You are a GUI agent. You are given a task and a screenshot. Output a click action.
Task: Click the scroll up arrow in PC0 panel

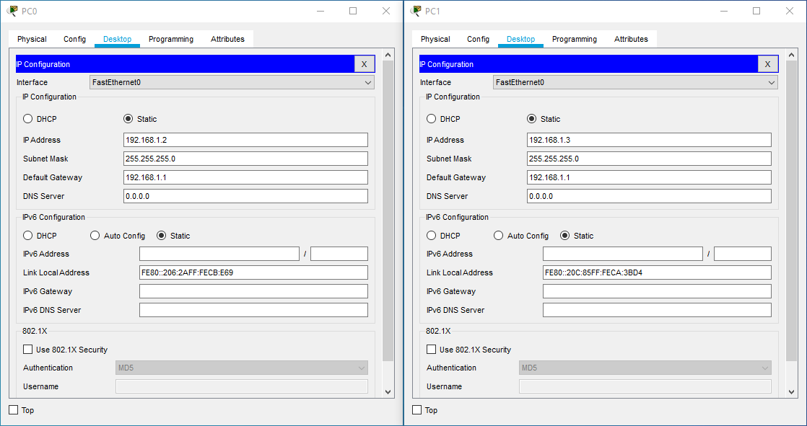pos(388,55)
